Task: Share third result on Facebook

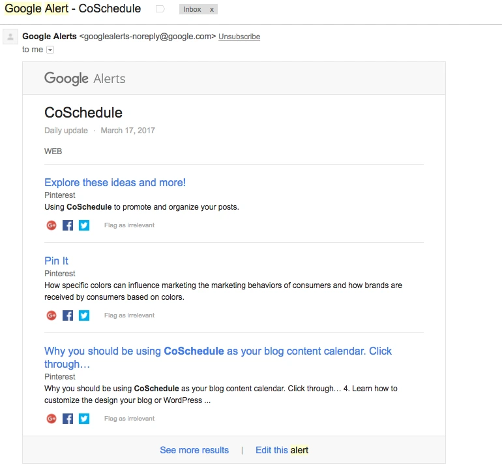Action: [68, 419]
